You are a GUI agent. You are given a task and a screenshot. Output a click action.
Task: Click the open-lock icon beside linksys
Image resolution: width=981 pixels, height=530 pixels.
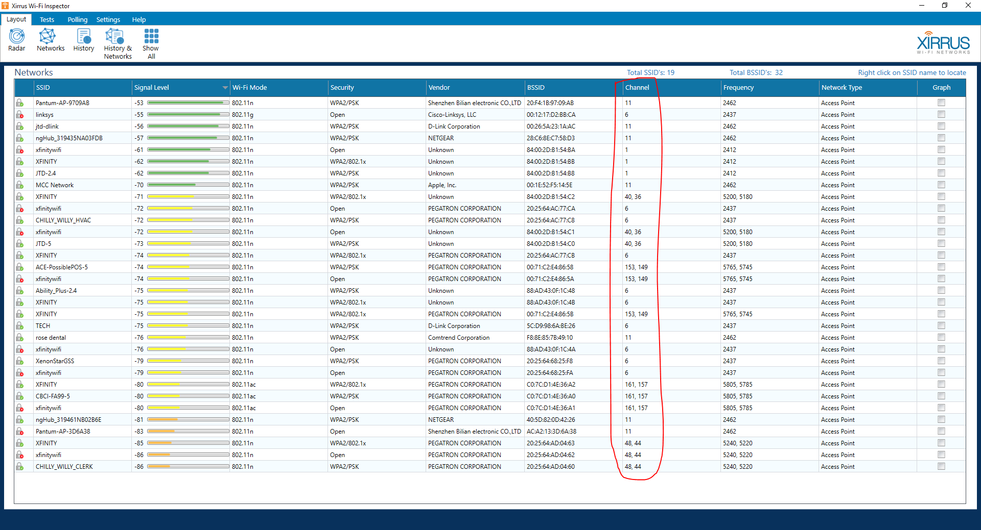[19, 114]
